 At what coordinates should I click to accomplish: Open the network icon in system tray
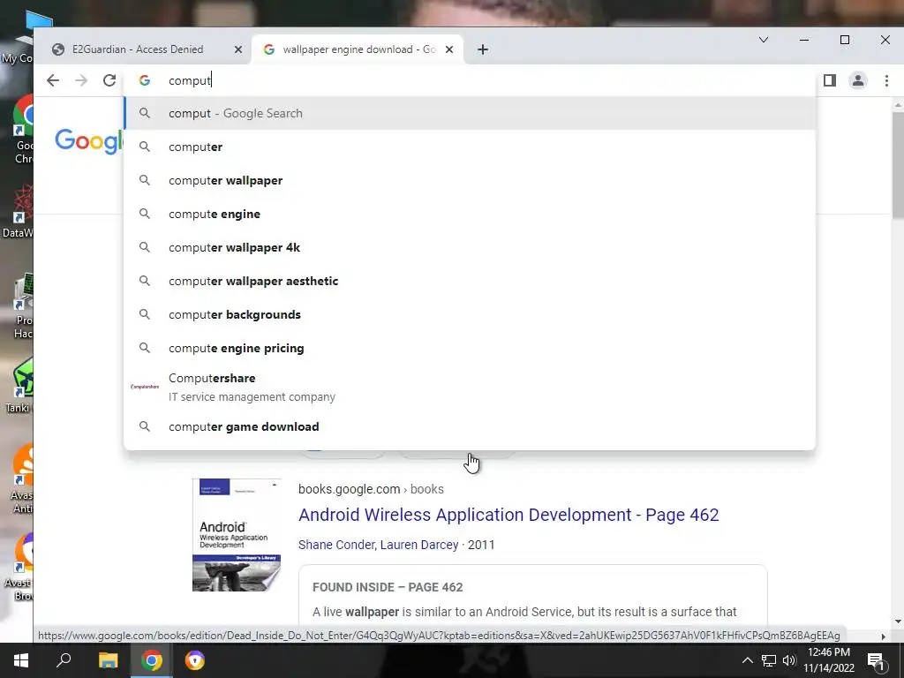[769, 660]
